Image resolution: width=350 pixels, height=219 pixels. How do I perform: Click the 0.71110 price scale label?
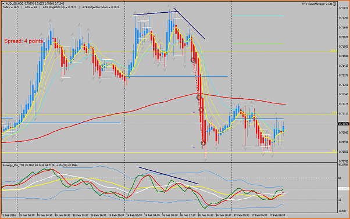344,113
